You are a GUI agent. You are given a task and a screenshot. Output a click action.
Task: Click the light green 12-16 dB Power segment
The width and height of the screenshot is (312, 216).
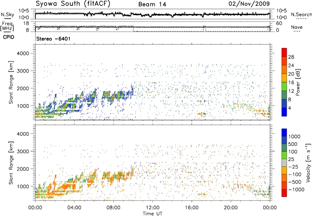coord(284,86)
